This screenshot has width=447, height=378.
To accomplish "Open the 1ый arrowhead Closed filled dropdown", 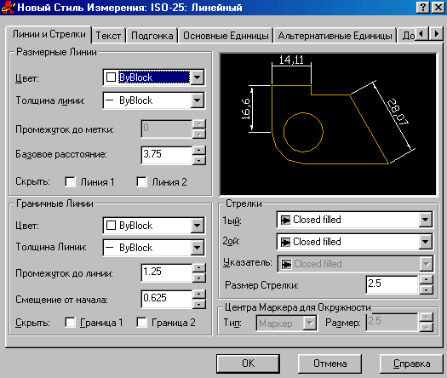I will coord(355,220).
